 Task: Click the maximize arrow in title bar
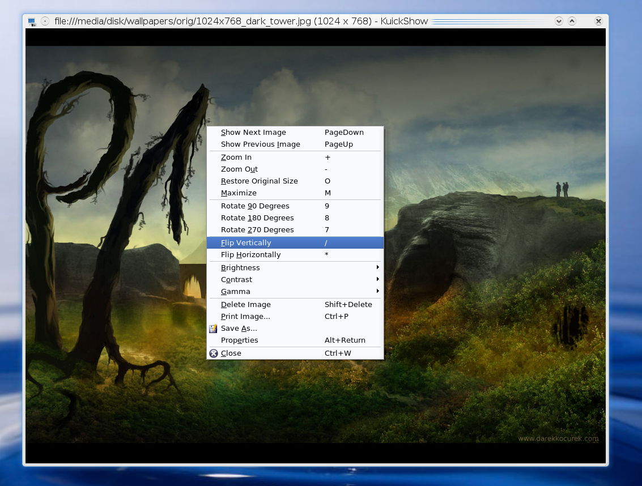[x=572, y=22]
